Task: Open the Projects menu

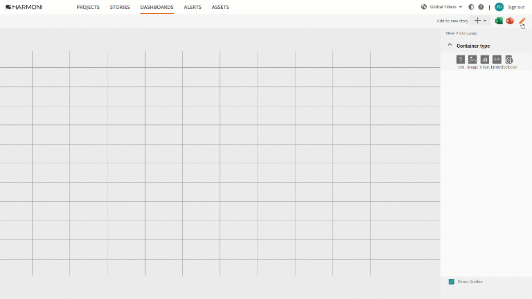Action: tap(88, 7)
